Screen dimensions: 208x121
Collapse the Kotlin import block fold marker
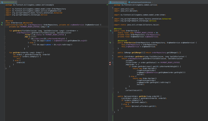[x=5, y=9]
